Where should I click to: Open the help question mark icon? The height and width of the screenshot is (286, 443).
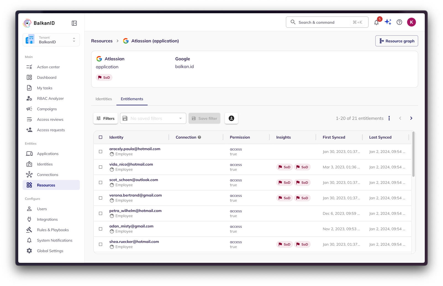[399, 22]
